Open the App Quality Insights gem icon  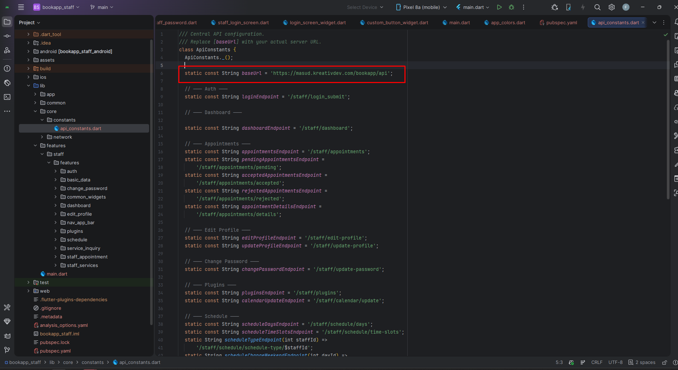click(x=7, y=322)
